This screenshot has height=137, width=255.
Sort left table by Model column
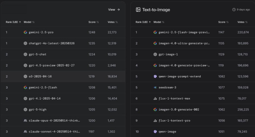point(29,22)
